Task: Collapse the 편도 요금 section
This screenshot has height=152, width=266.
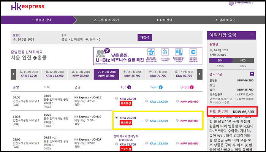Action: 252,74
